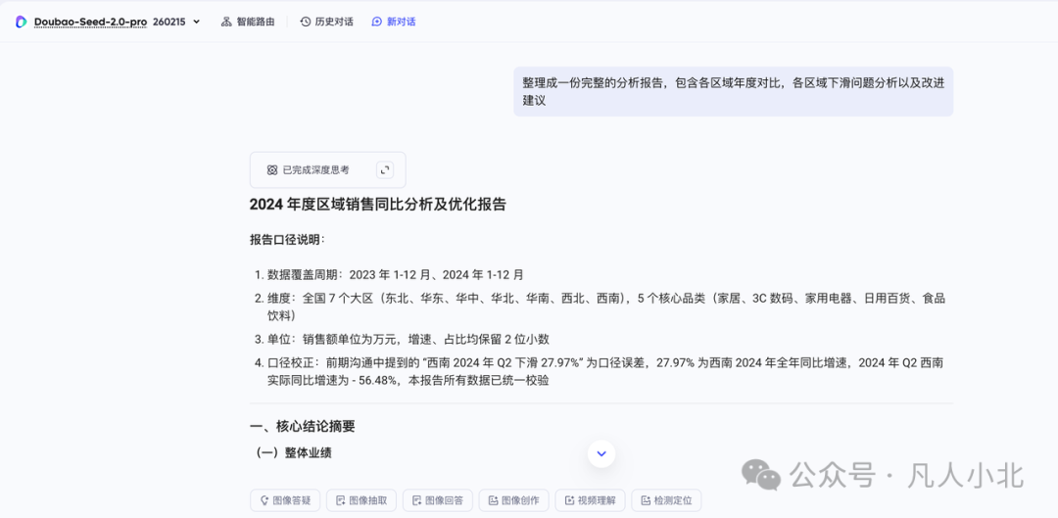Click the scroll-to-bottom arrow button
This screenshot has height=518, width=1058.
(601, 453)
